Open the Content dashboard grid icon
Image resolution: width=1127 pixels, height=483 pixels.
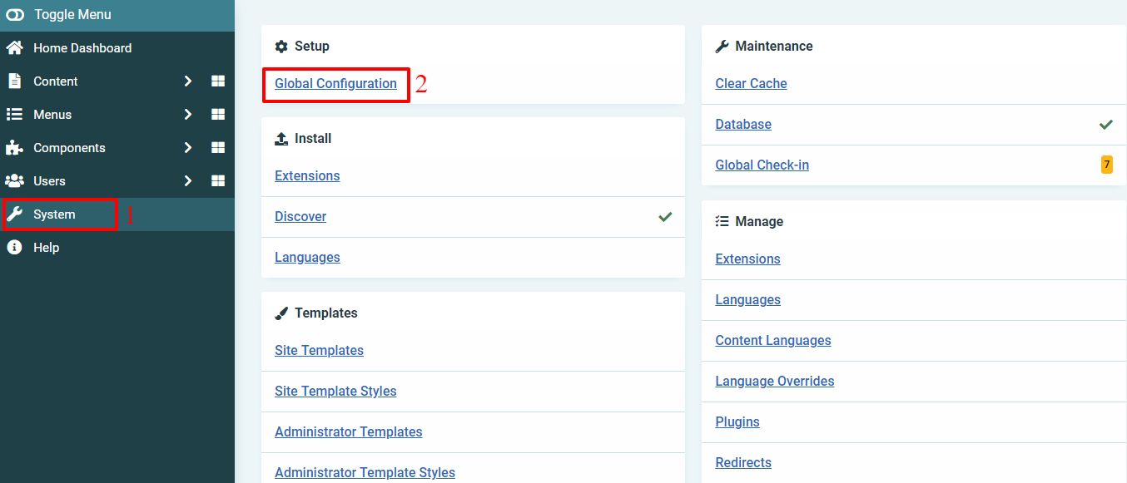pyautogui.click(x=217, y=81)
